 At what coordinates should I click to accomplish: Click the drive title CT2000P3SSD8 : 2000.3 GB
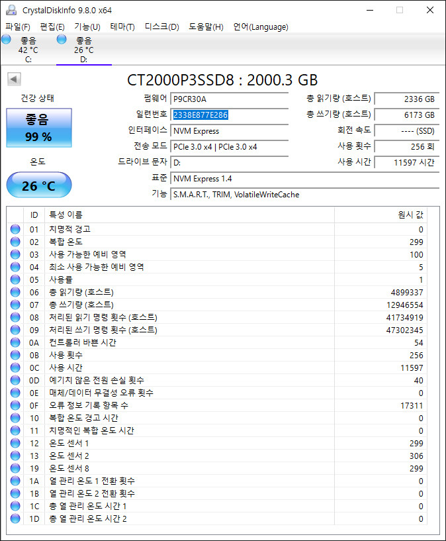(x=222, y=80)
